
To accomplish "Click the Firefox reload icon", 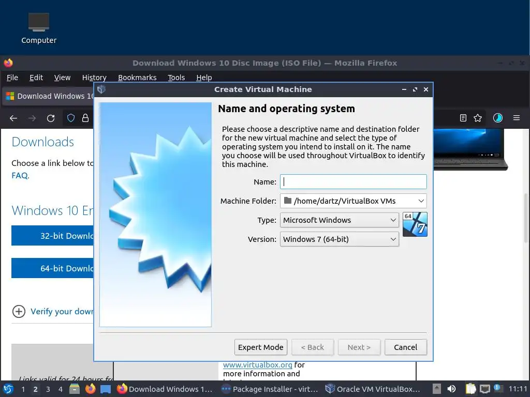I will click(x=51, y=118).
